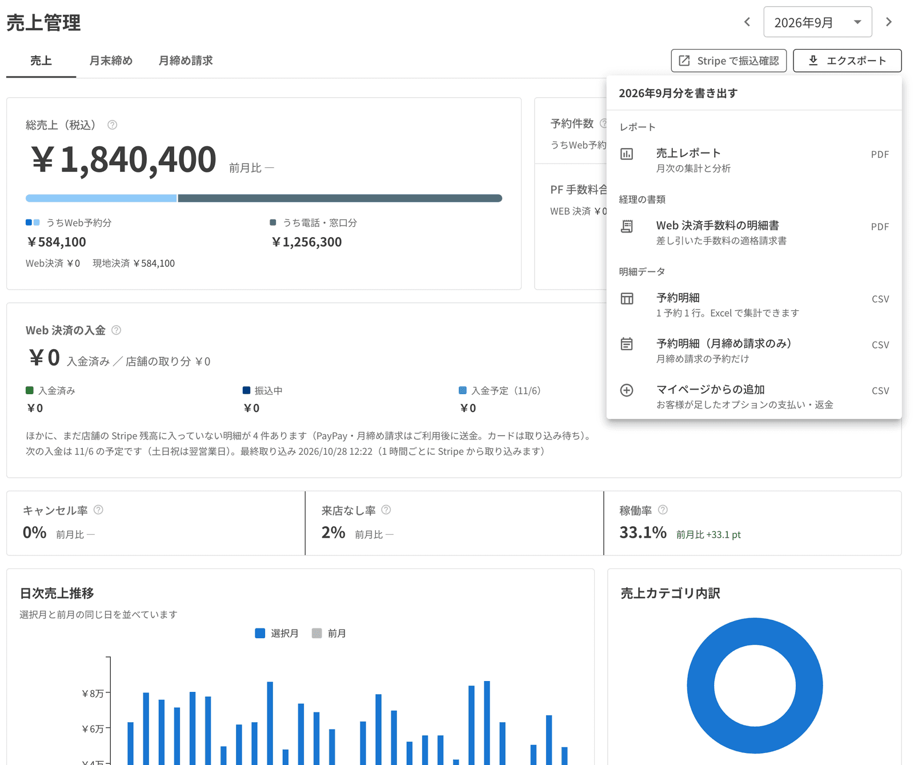This screenshot has width=914, height=765.
Task: Switch to the 月締め請求 tab
Action: tap(186, 61)
